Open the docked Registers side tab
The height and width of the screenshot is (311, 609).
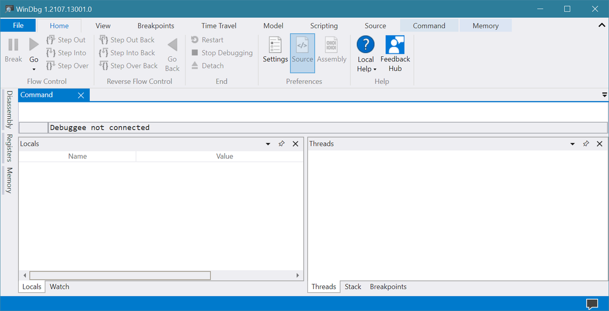point(9,148)
